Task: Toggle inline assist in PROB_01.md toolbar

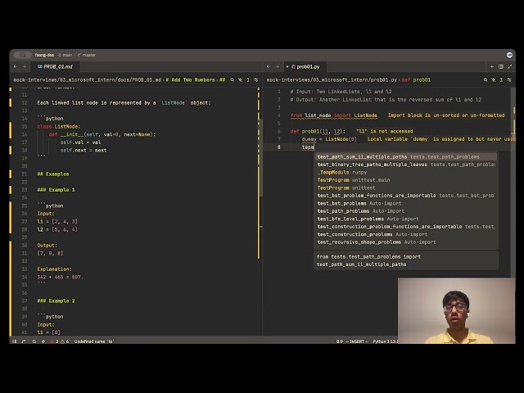Action: [x=240, y=80]
